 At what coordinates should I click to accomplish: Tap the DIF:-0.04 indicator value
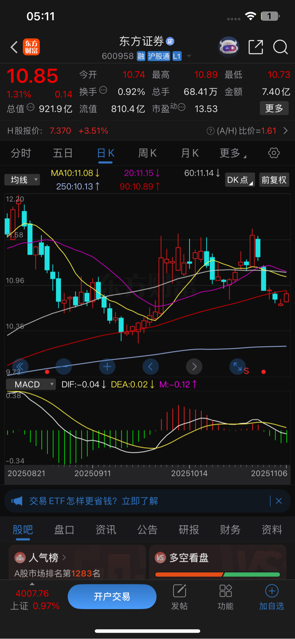coord(84,384)
